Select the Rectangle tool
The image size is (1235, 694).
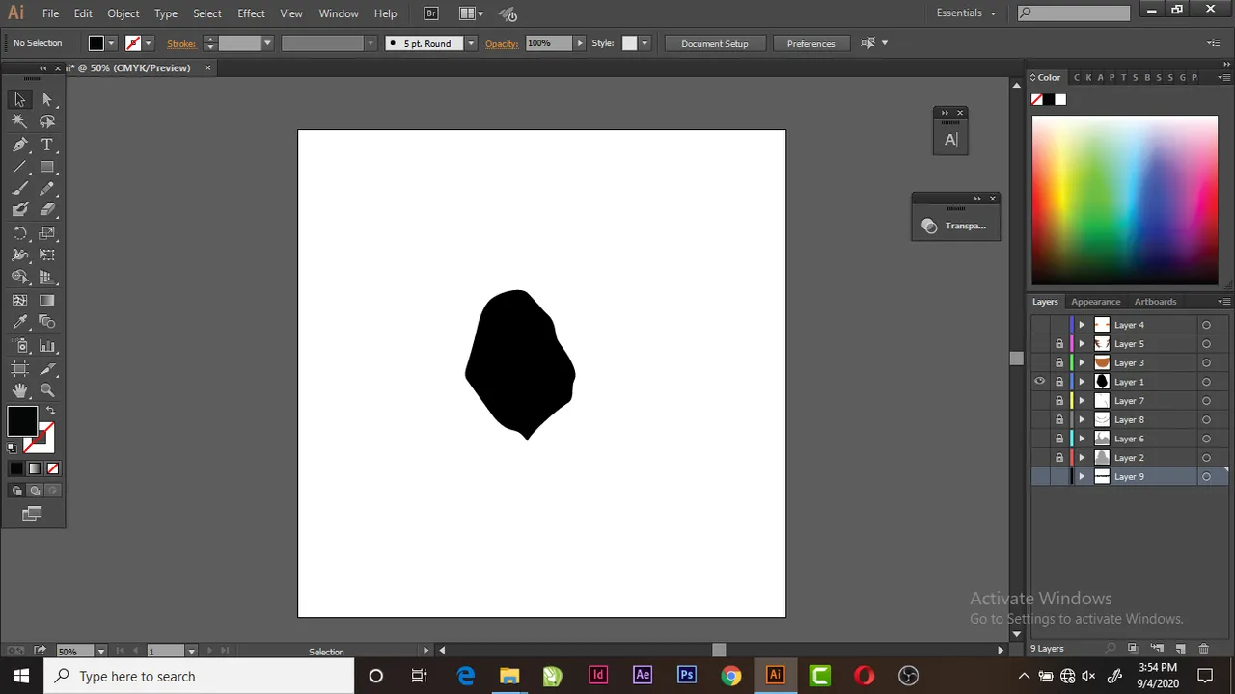click(47, 167)
